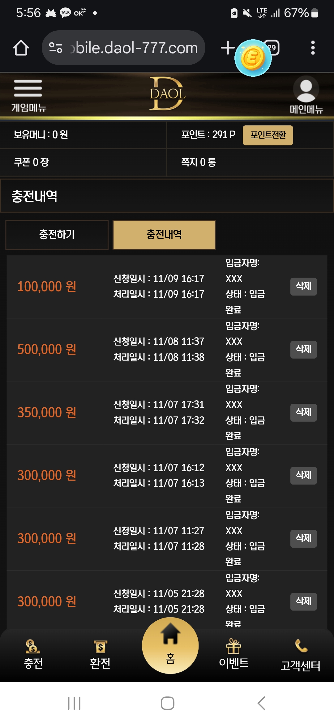
Task: Delete the 100,000 원 deposit record
Action: (303, 286)
